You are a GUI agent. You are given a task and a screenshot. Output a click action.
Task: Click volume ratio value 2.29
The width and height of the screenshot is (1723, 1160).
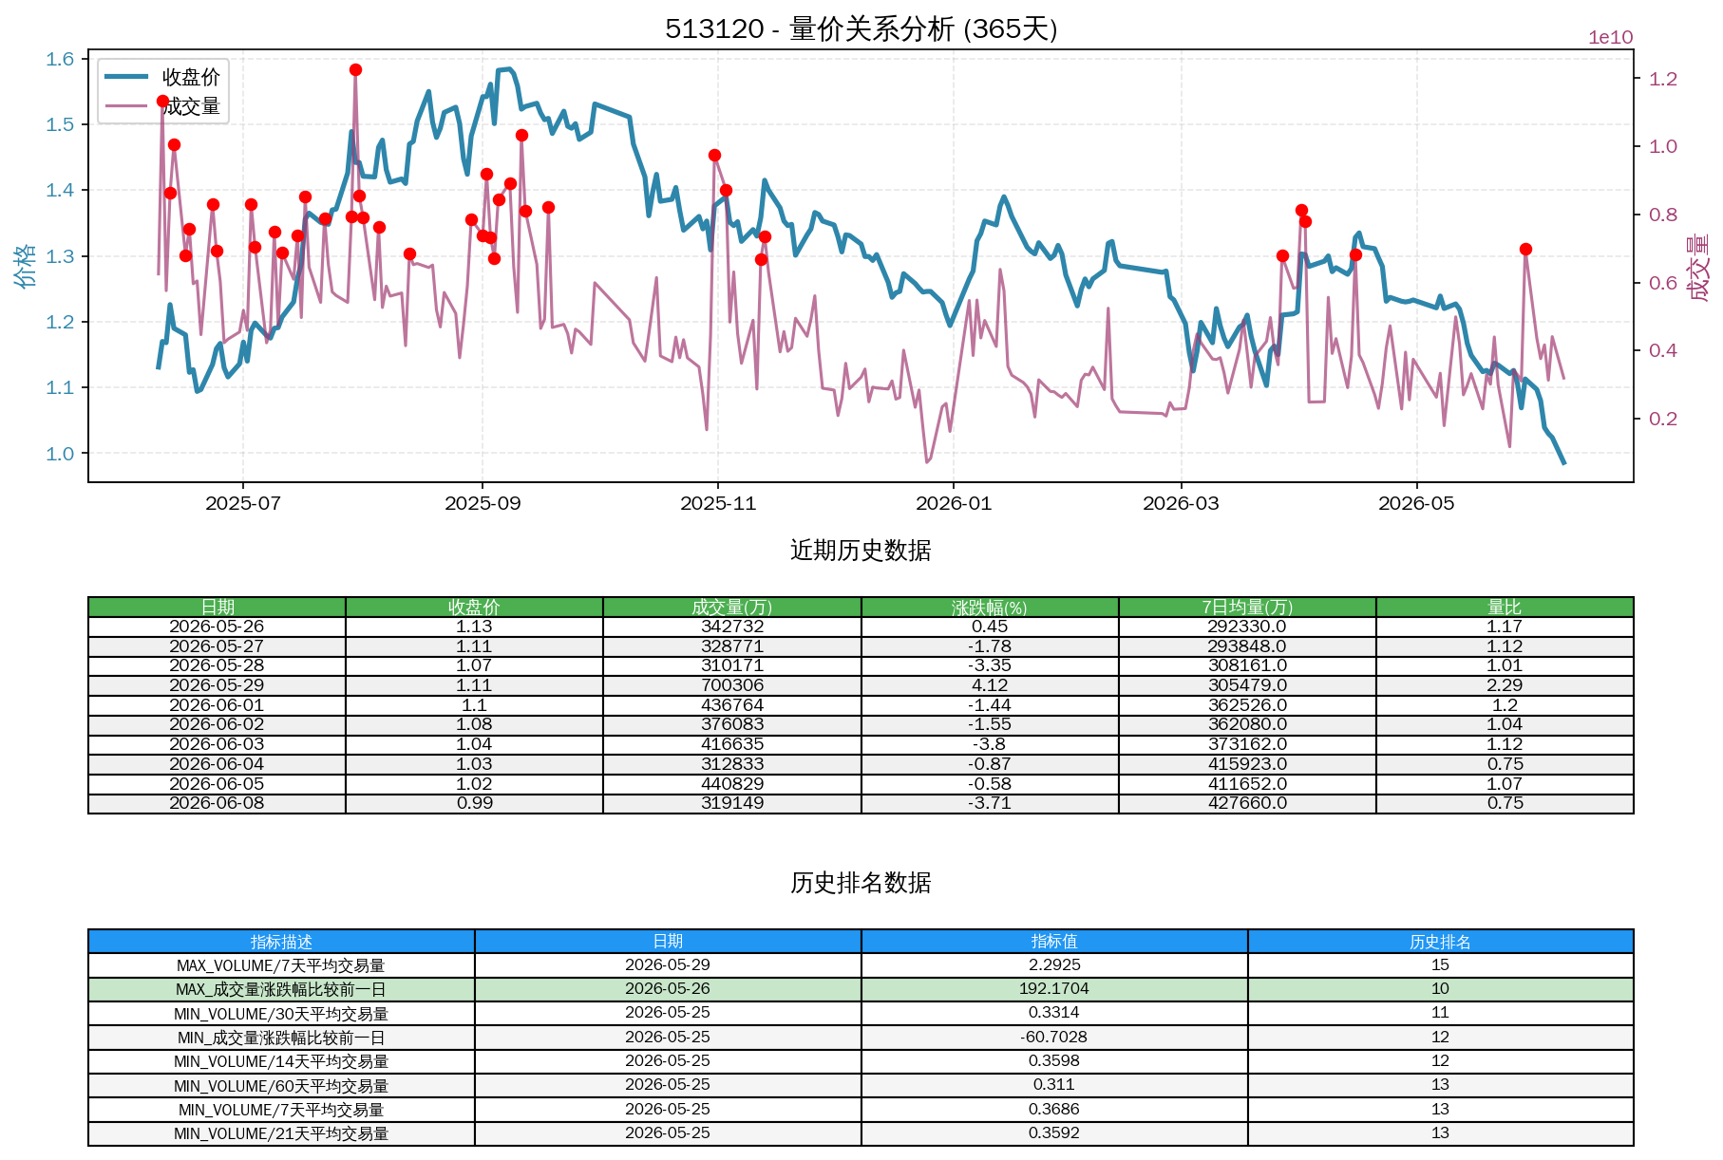(1505, 685)
